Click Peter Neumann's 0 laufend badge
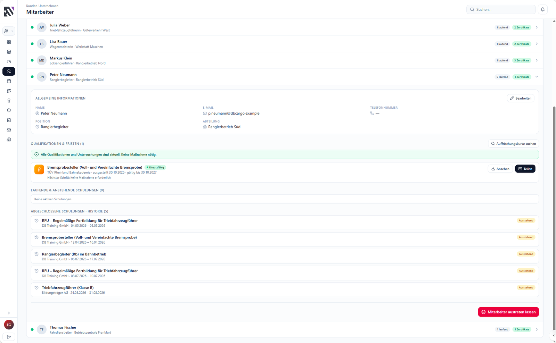This screenshot has height=343, width=556. (x=502, y=77)
